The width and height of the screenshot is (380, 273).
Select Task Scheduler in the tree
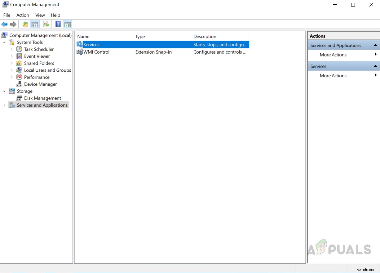(x=39, y=49)
